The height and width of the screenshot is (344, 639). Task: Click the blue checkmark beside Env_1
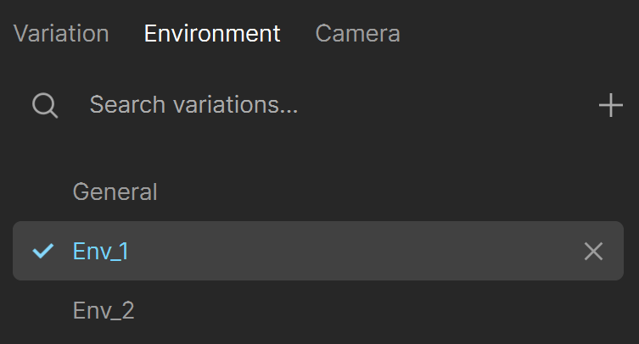tap(42, 251)
